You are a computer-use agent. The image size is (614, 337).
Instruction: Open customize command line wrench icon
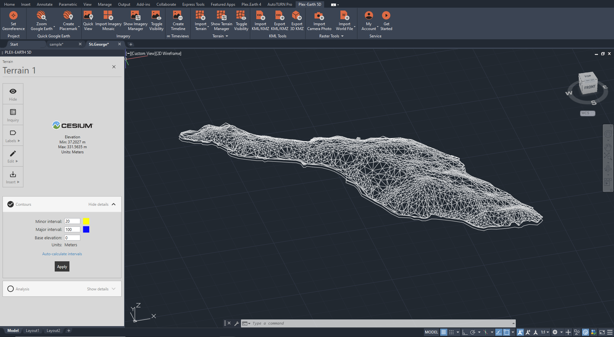[x=236, y=324]
